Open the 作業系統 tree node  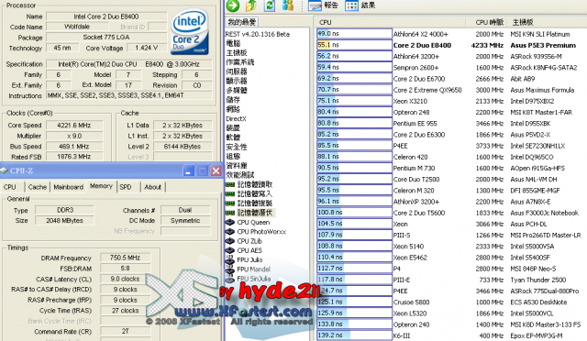(x=240, y=62)
